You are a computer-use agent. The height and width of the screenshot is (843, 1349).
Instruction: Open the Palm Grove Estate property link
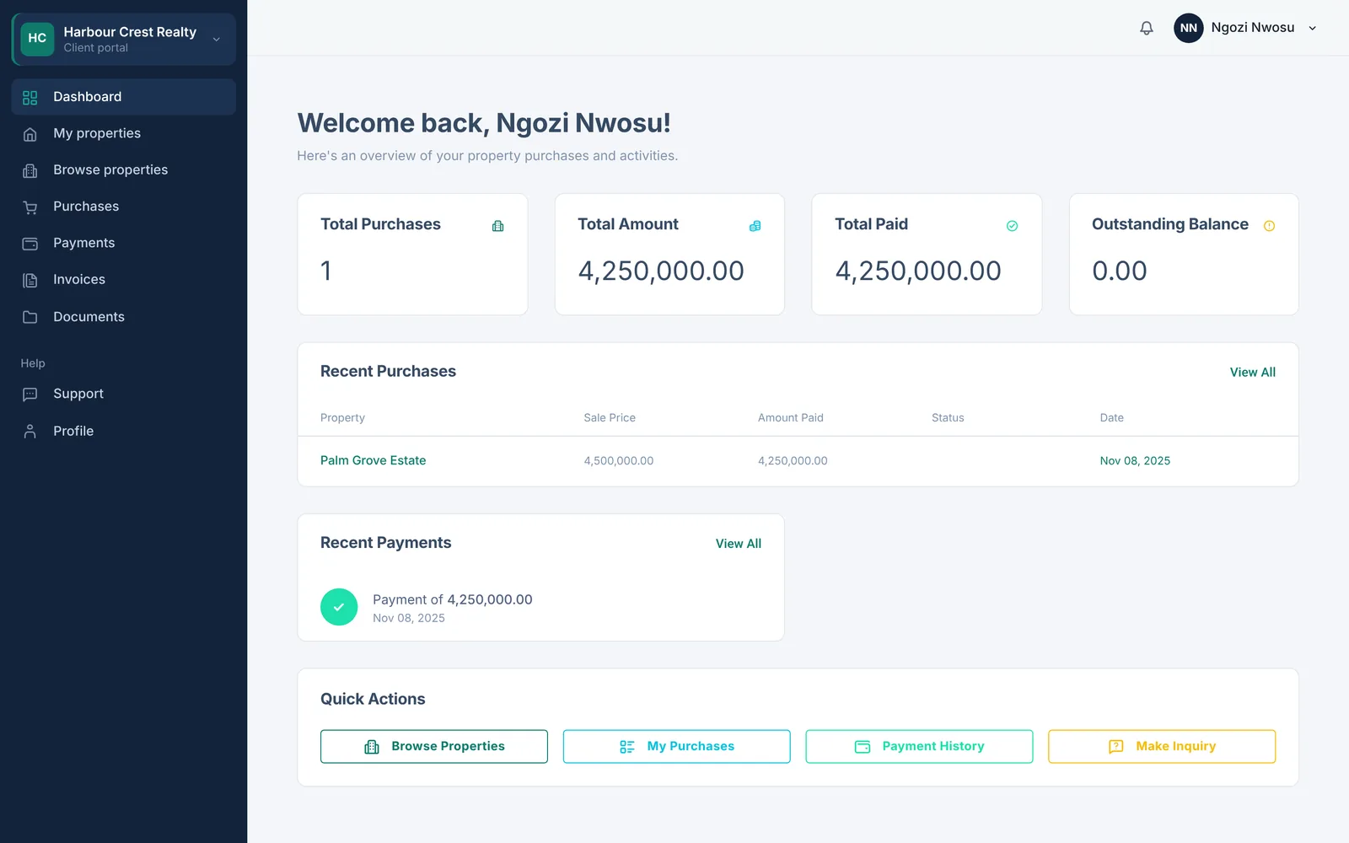click(373, 460)
